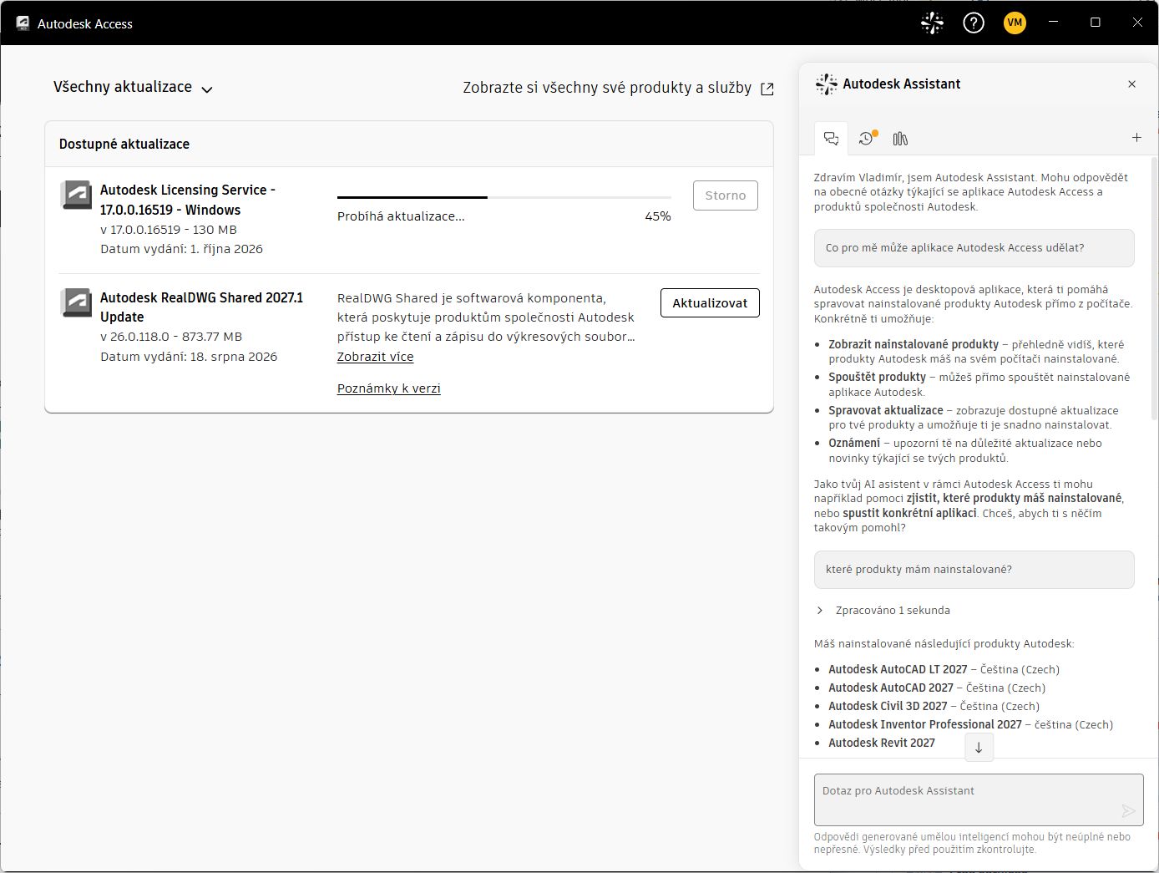
Task: Close the Autodesk Assistant panel
Action: point(1131,84)
